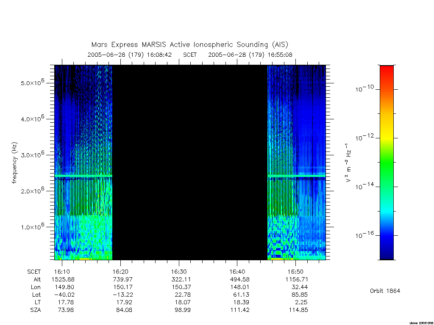
Task: Click the 1.0×10⁶ frequency tick label
Action: tap(32, 226)
